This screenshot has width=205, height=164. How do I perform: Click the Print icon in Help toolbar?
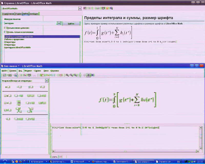(103, 8)
